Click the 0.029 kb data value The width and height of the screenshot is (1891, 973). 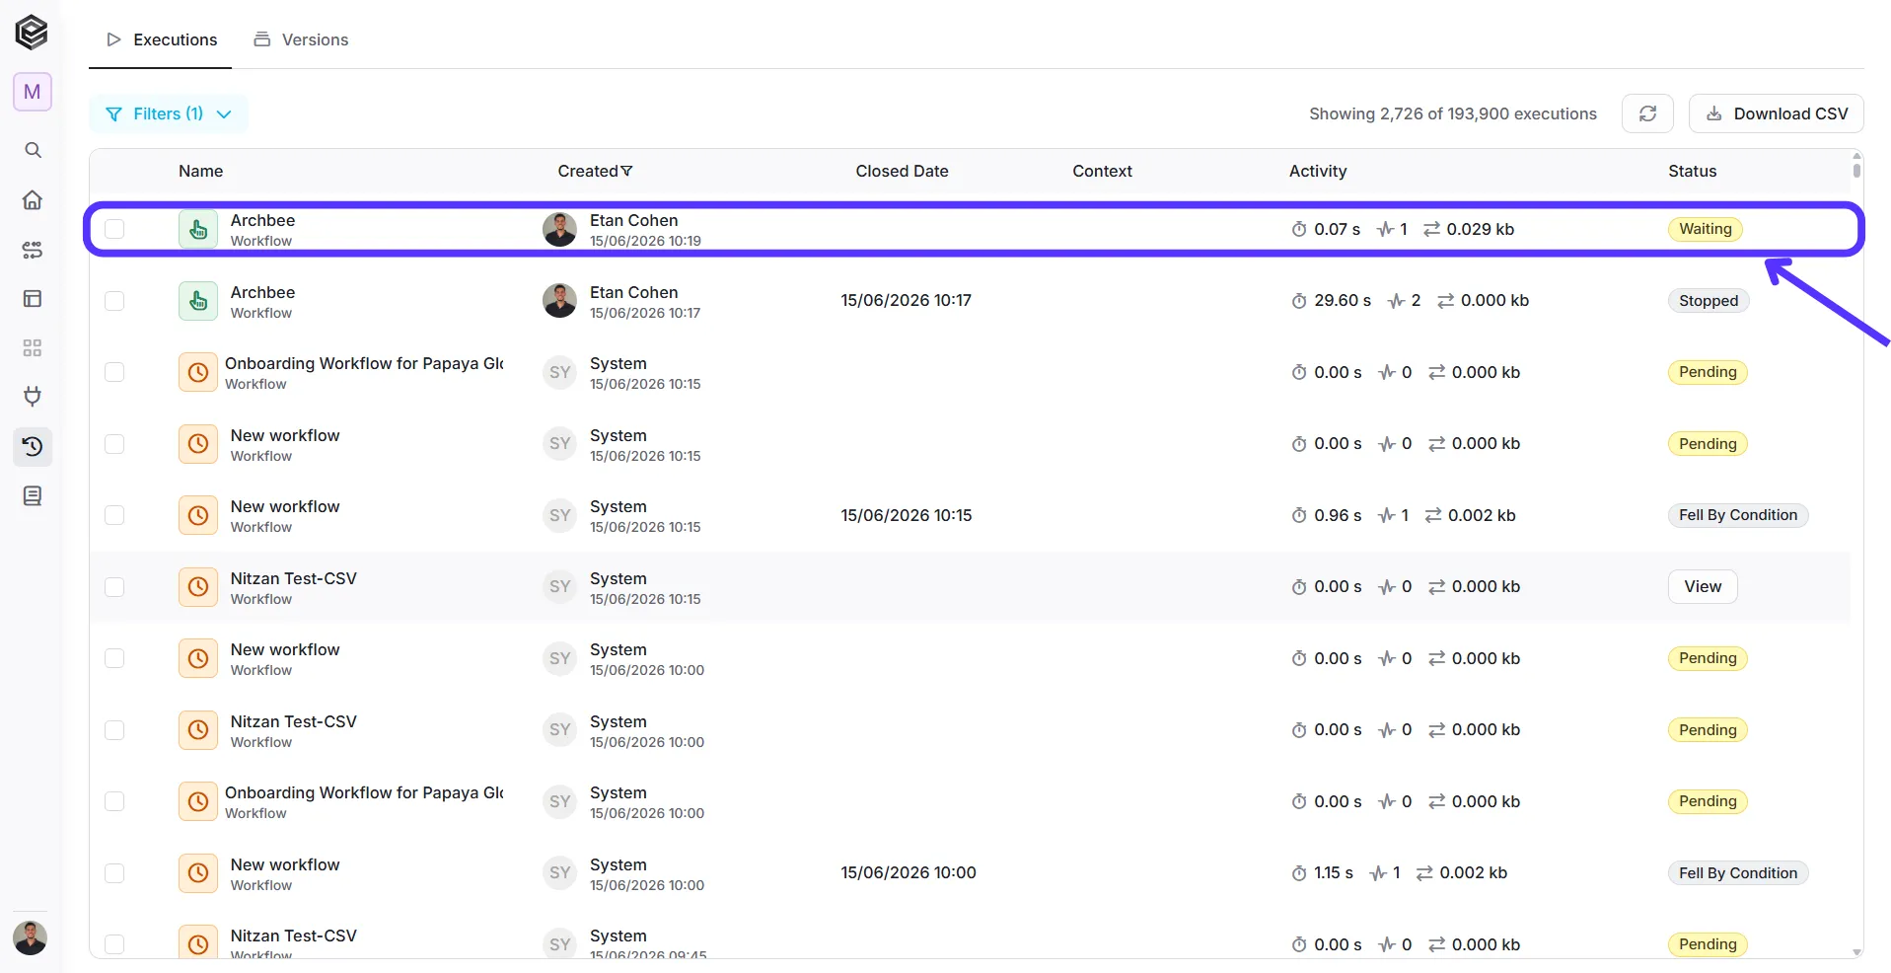(1480, 229)
